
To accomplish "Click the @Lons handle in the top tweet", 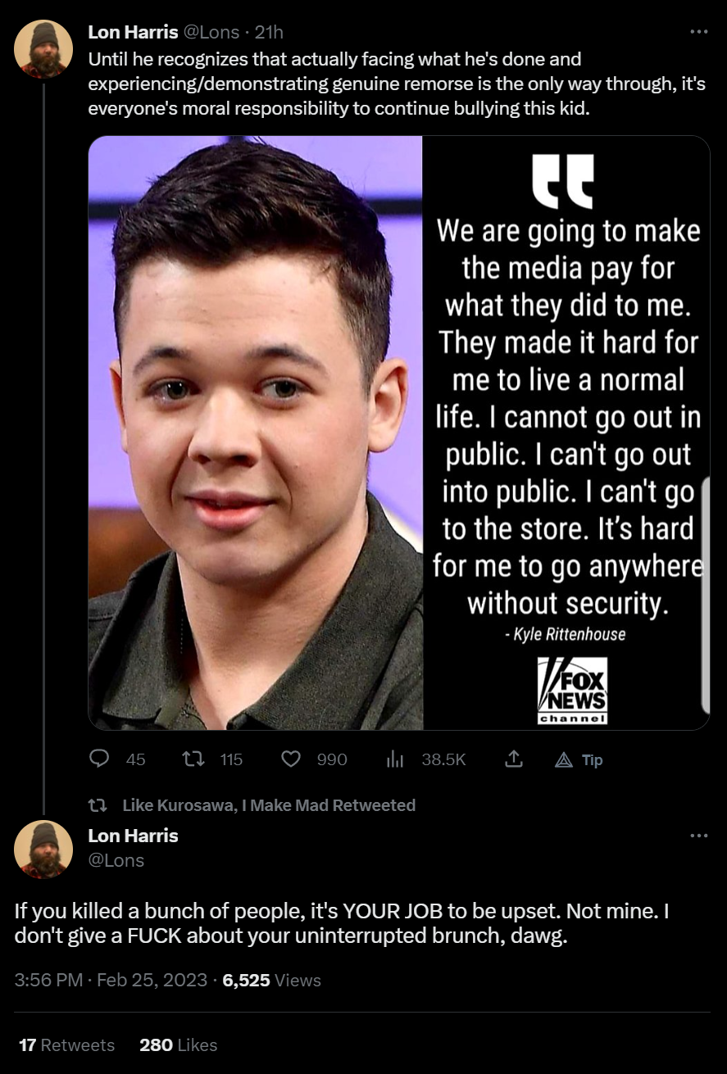I will [x=212, y=32].
